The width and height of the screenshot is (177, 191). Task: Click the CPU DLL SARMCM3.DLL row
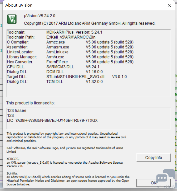click(x=53, y=67)
